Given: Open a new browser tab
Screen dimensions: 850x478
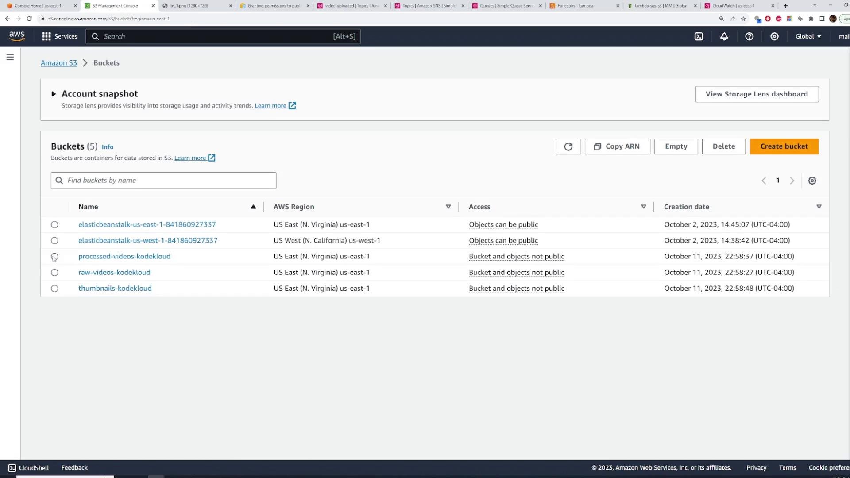Looking at the screenshot, I should tap(786, 6).
